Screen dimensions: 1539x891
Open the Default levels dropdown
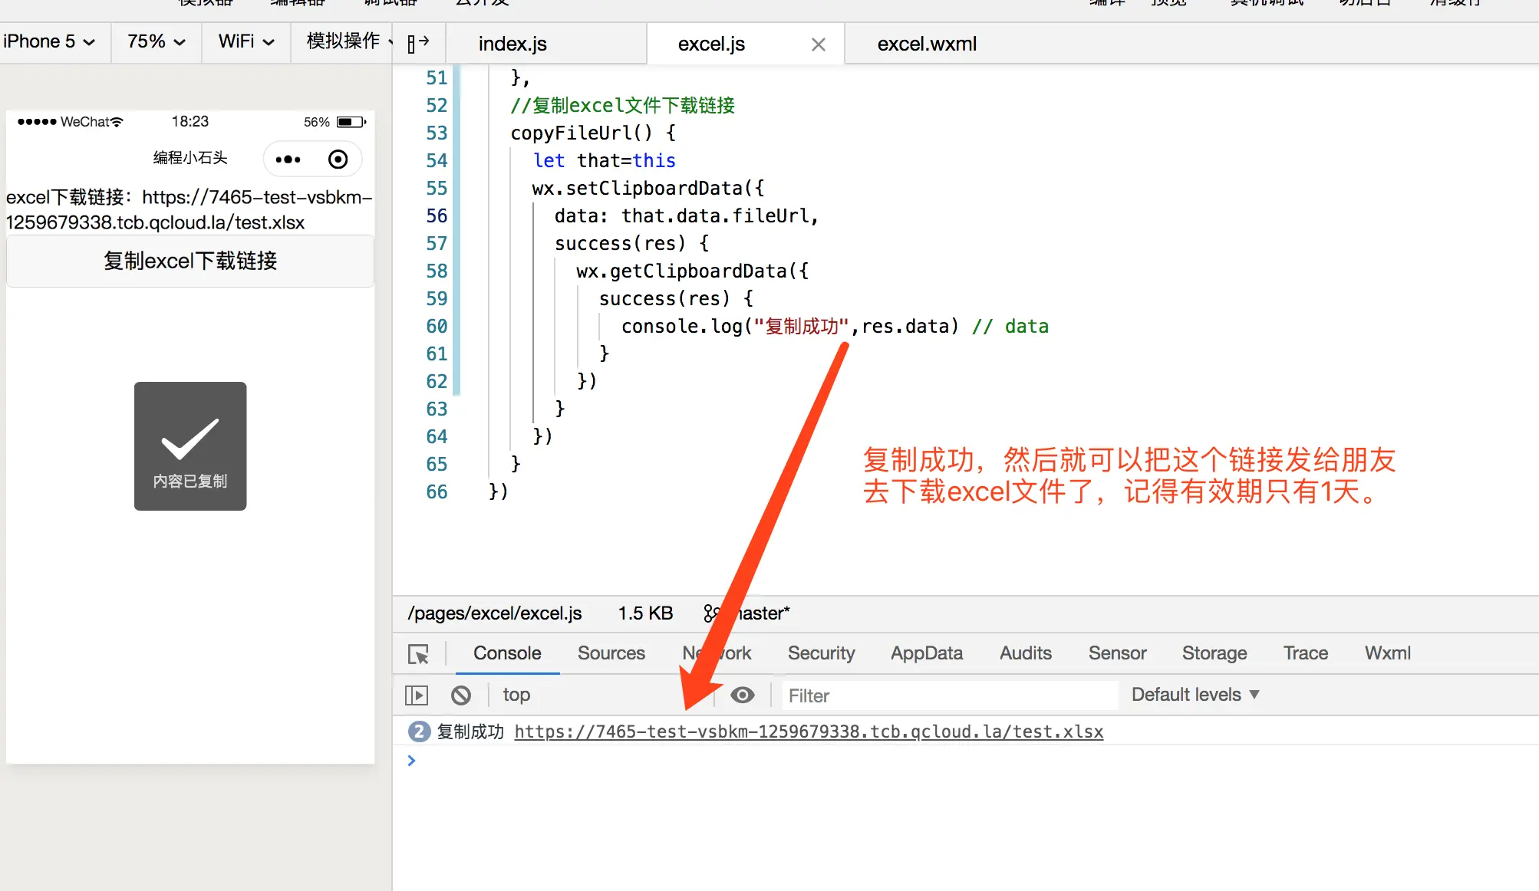[x=1195, y=695]
